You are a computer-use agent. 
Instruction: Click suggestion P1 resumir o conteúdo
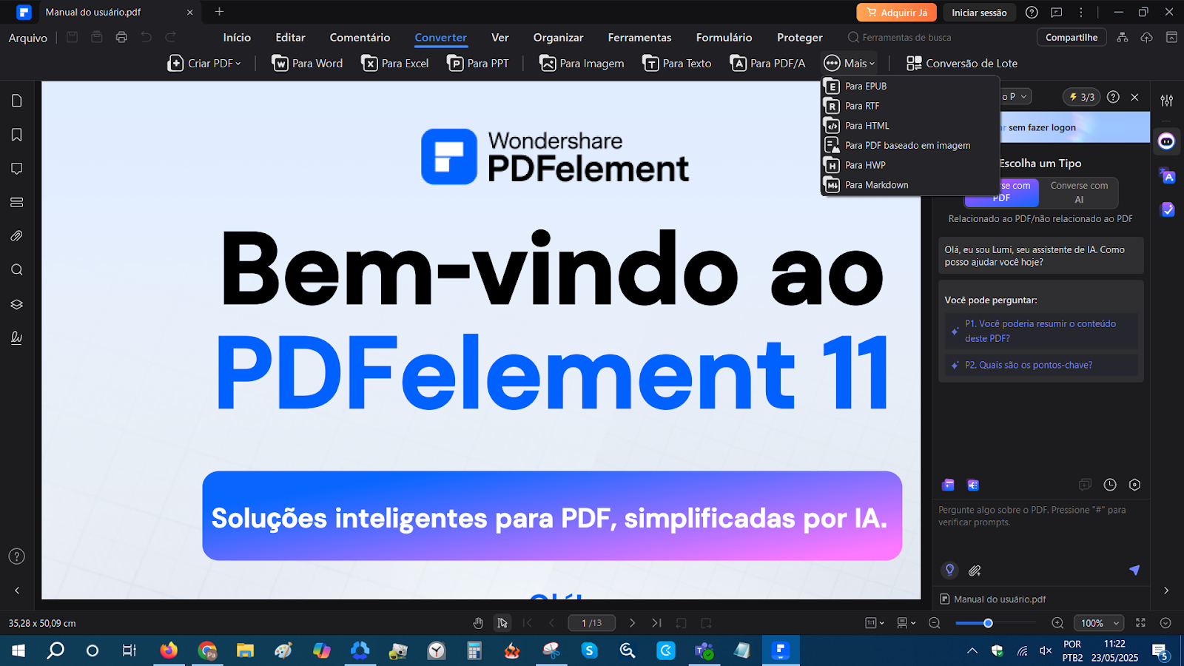click(1041, 331)
